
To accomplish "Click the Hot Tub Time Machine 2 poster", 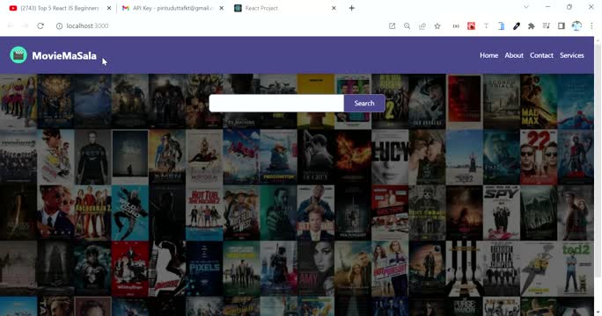I will pyautogui.click(x=204, y=212).
